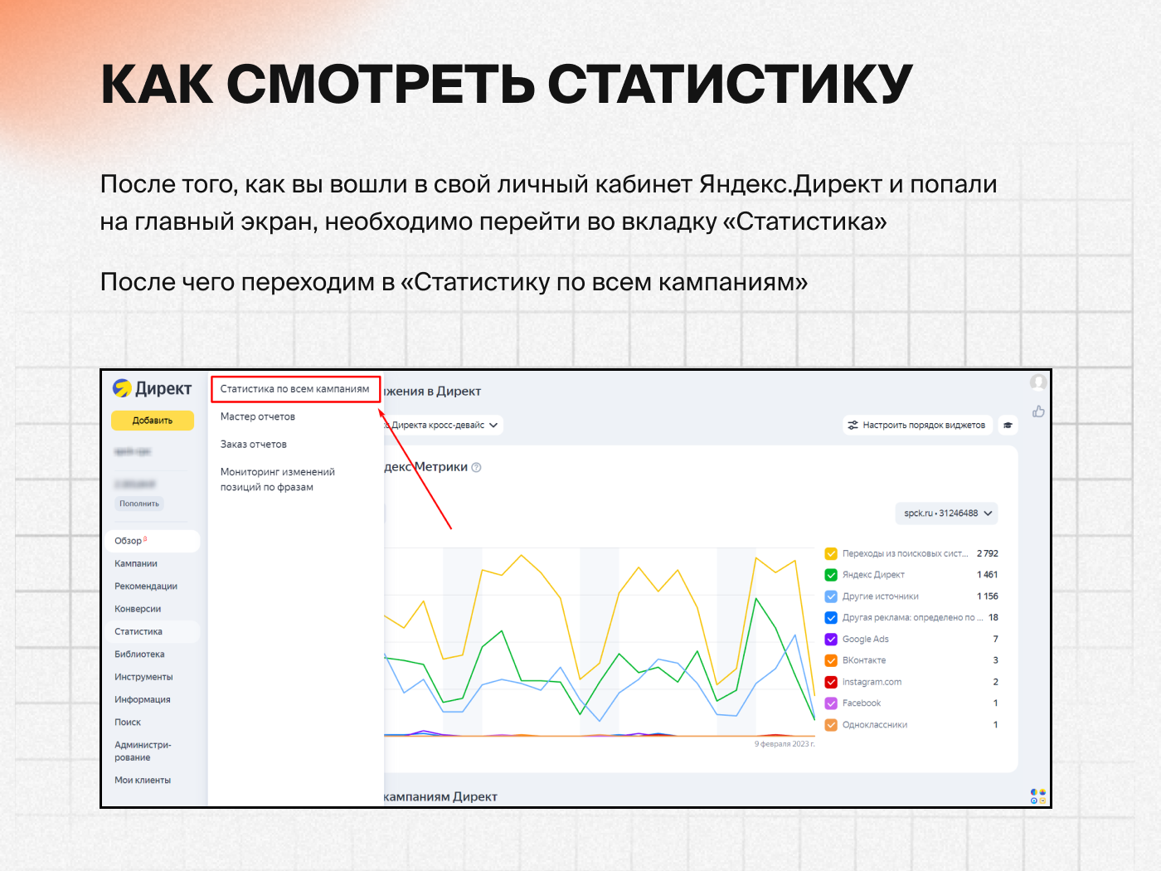Viewport: 1161px width, 871px height.
Task: Select Инструменты in sidebar
Action: pyautogui.click(x=143, y=677)
